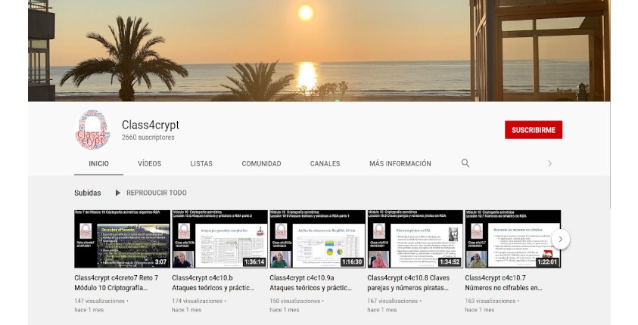Viewport: 638px width, 325px height.
Task: Show next videos with carousel arrow
Action: click(560, 239)
